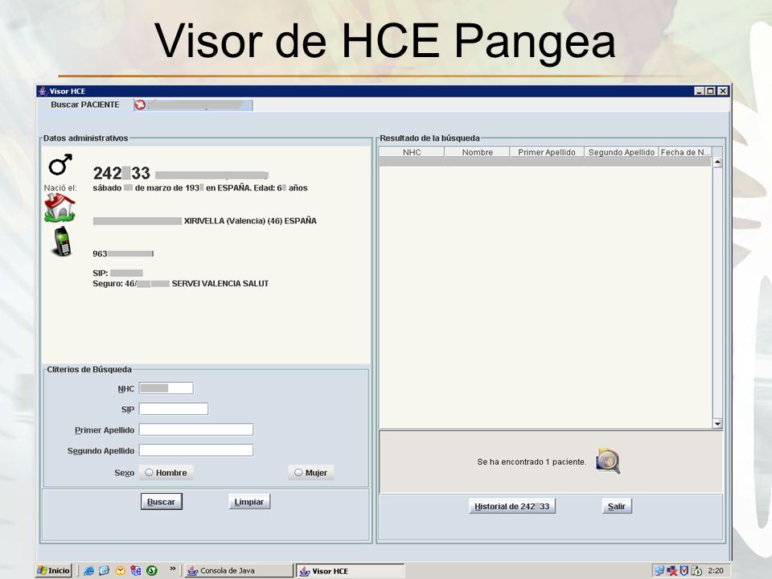
Task: Click Primer Apellido column header
Action: point(547,152)
